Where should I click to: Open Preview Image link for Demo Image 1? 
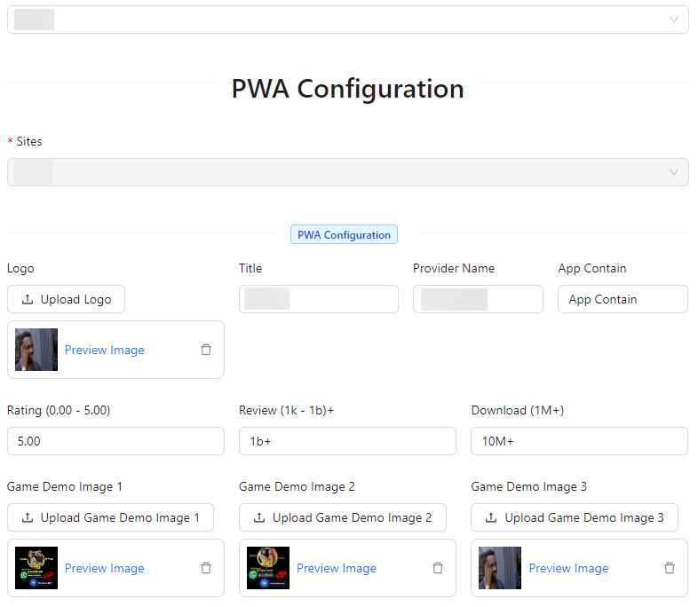point(105,568)
